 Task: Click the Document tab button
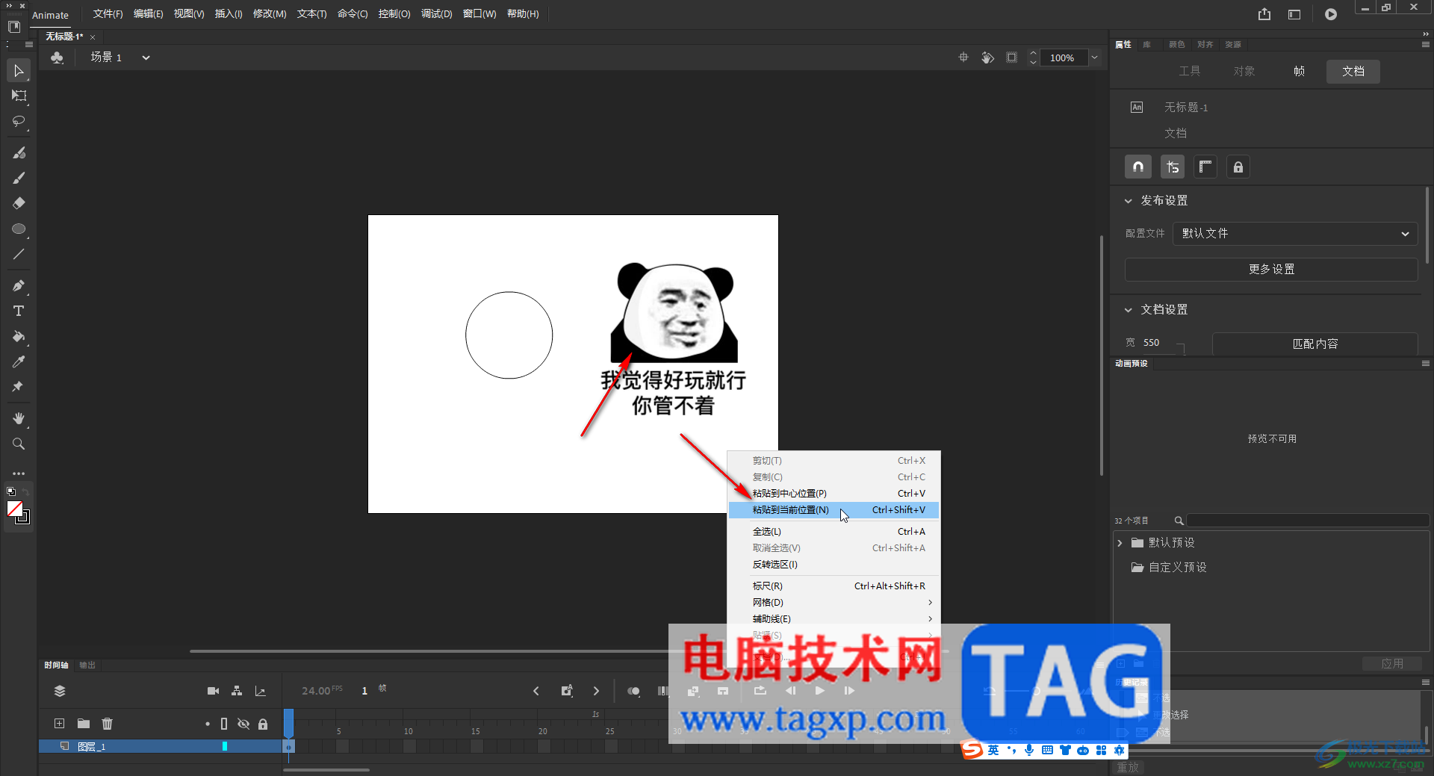pyautogui.click(x=1353, y=72)
